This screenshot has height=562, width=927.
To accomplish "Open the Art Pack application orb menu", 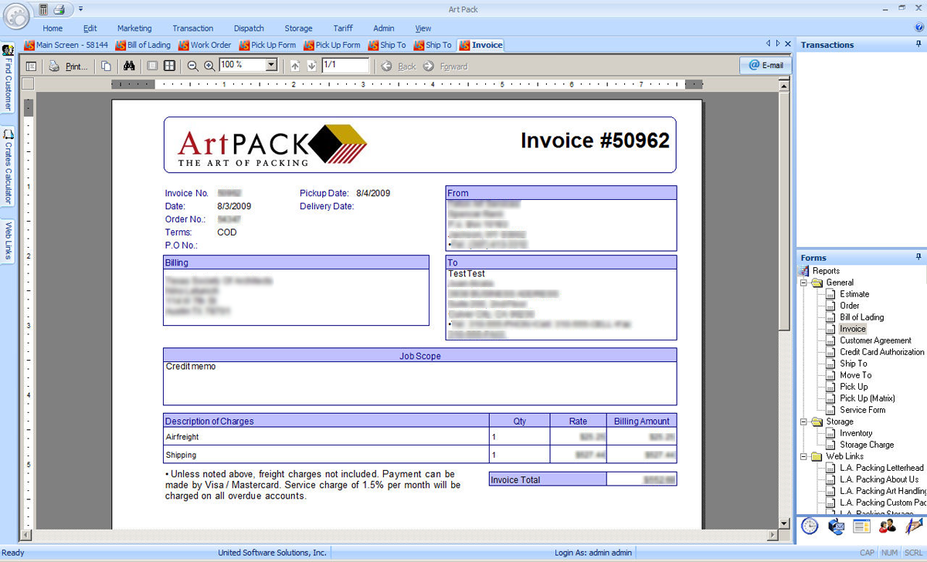I will 16,15.
